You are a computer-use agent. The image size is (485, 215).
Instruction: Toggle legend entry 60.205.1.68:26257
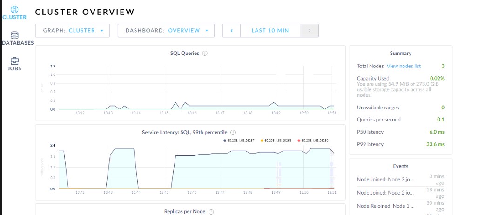(x=239, y=141)
